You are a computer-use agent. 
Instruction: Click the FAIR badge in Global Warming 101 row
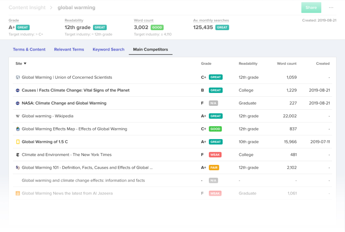pos(214,168)
